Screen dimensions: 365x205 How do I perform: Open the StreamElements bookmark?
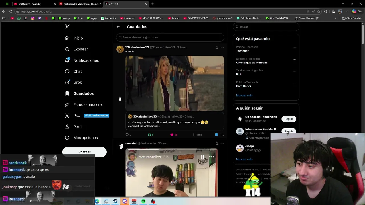point(308,18)
